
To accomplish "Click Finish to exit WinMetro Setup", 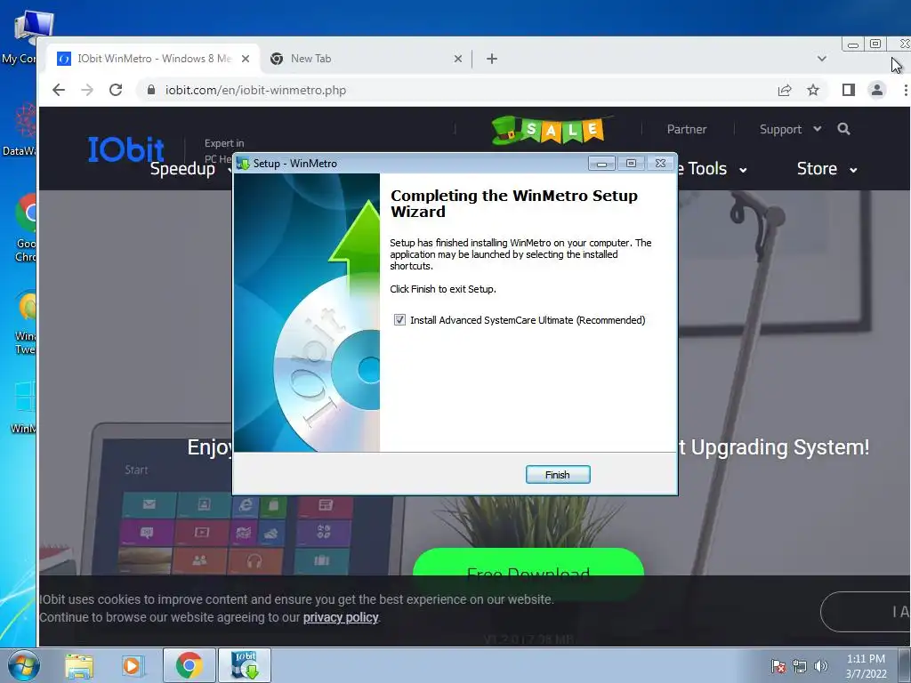I will point(558,475).
